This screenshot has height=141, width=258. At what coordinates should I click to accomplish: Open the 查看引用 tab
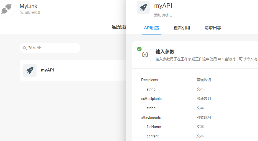point(182,28)
